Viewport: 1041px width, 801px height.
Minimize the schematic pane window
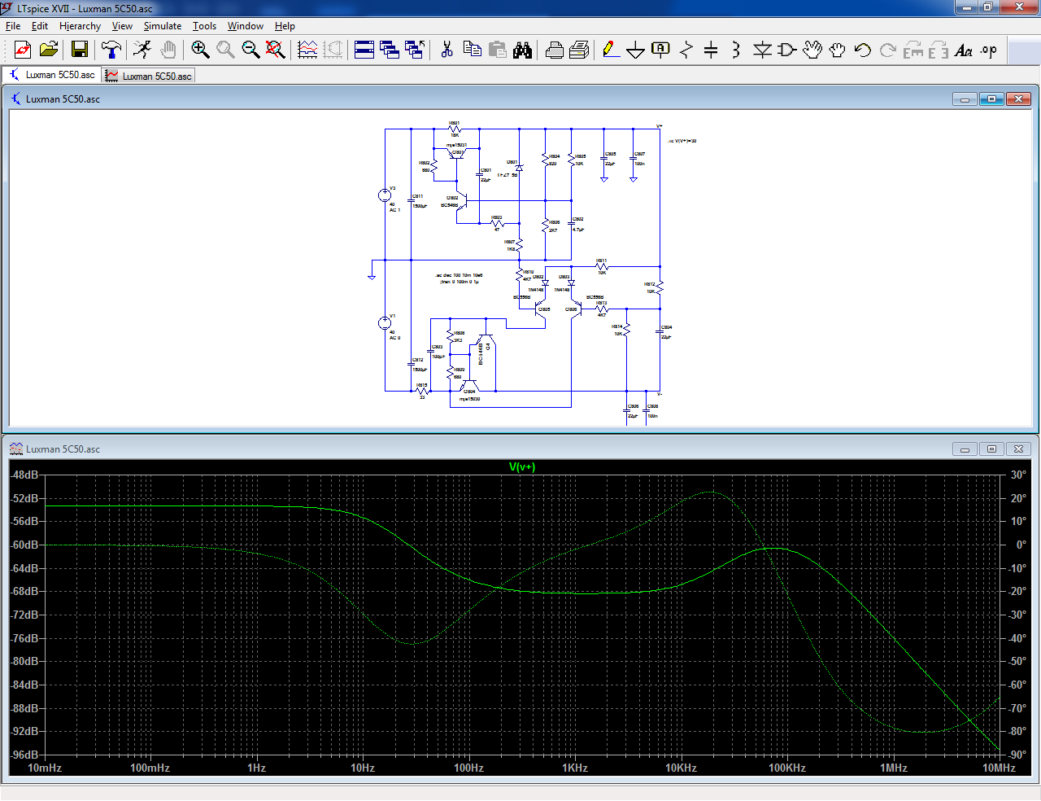tap(965, 98)
